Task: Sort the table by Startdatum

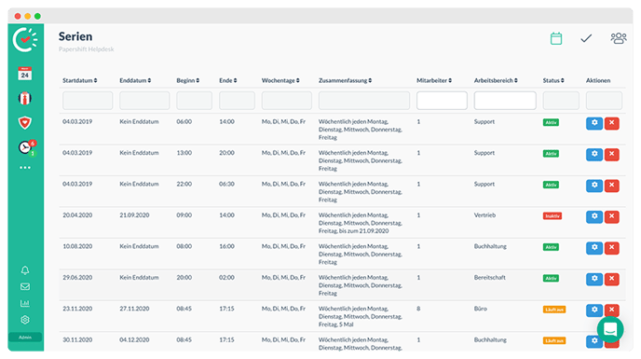Action: click(80, 80)
